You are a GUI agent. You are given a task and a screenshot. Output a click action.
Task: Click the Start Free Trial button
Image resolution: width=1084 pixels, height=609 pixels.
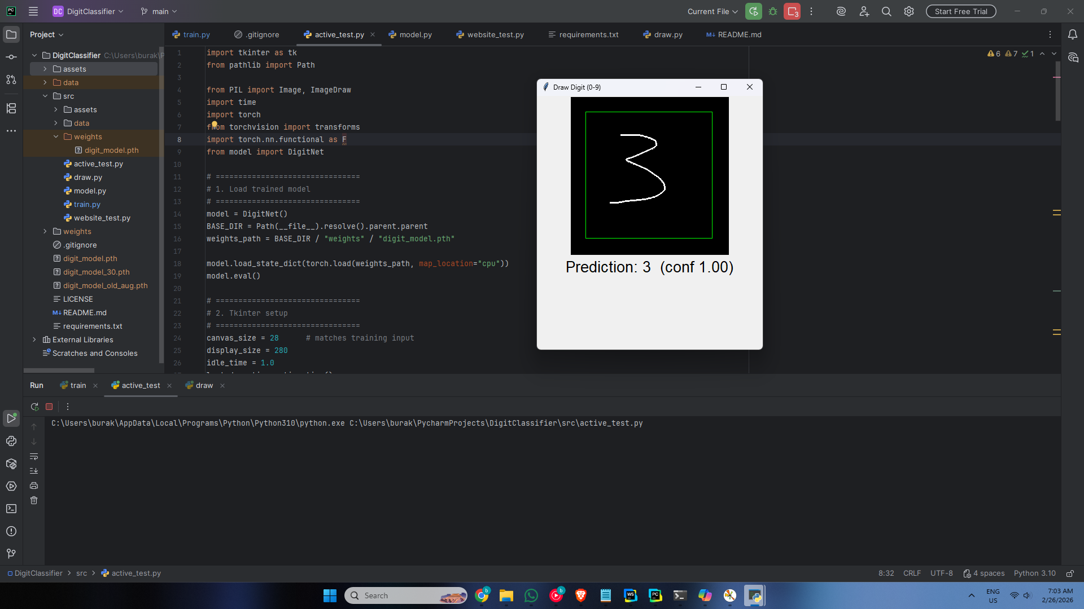tap(961, 11)
